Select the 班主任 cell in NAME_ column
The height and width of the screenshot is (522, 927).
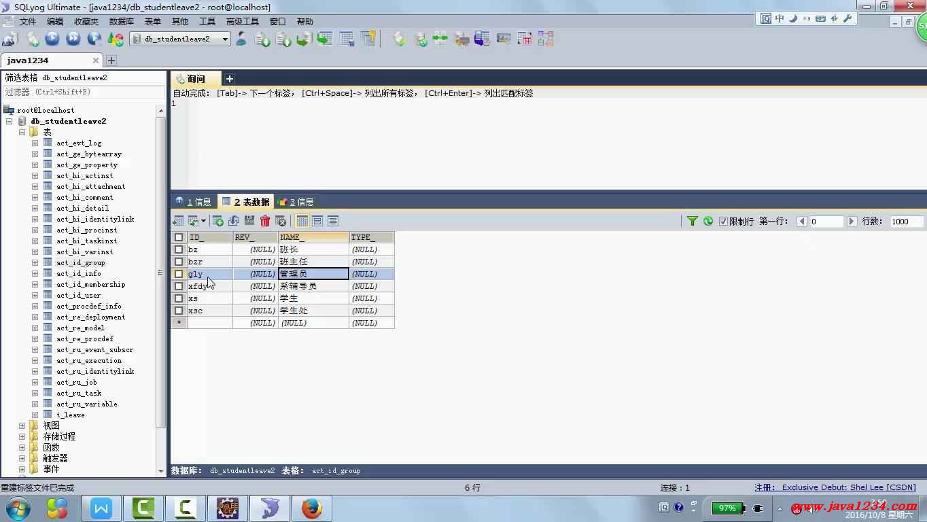(x=314, y=262)
